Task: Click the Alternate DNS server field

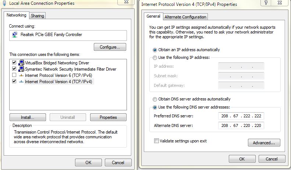Action: [241, 126]
